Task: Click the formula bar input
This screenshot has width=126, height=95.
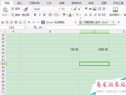Action: pyautogui.click(x=85, y=27)
